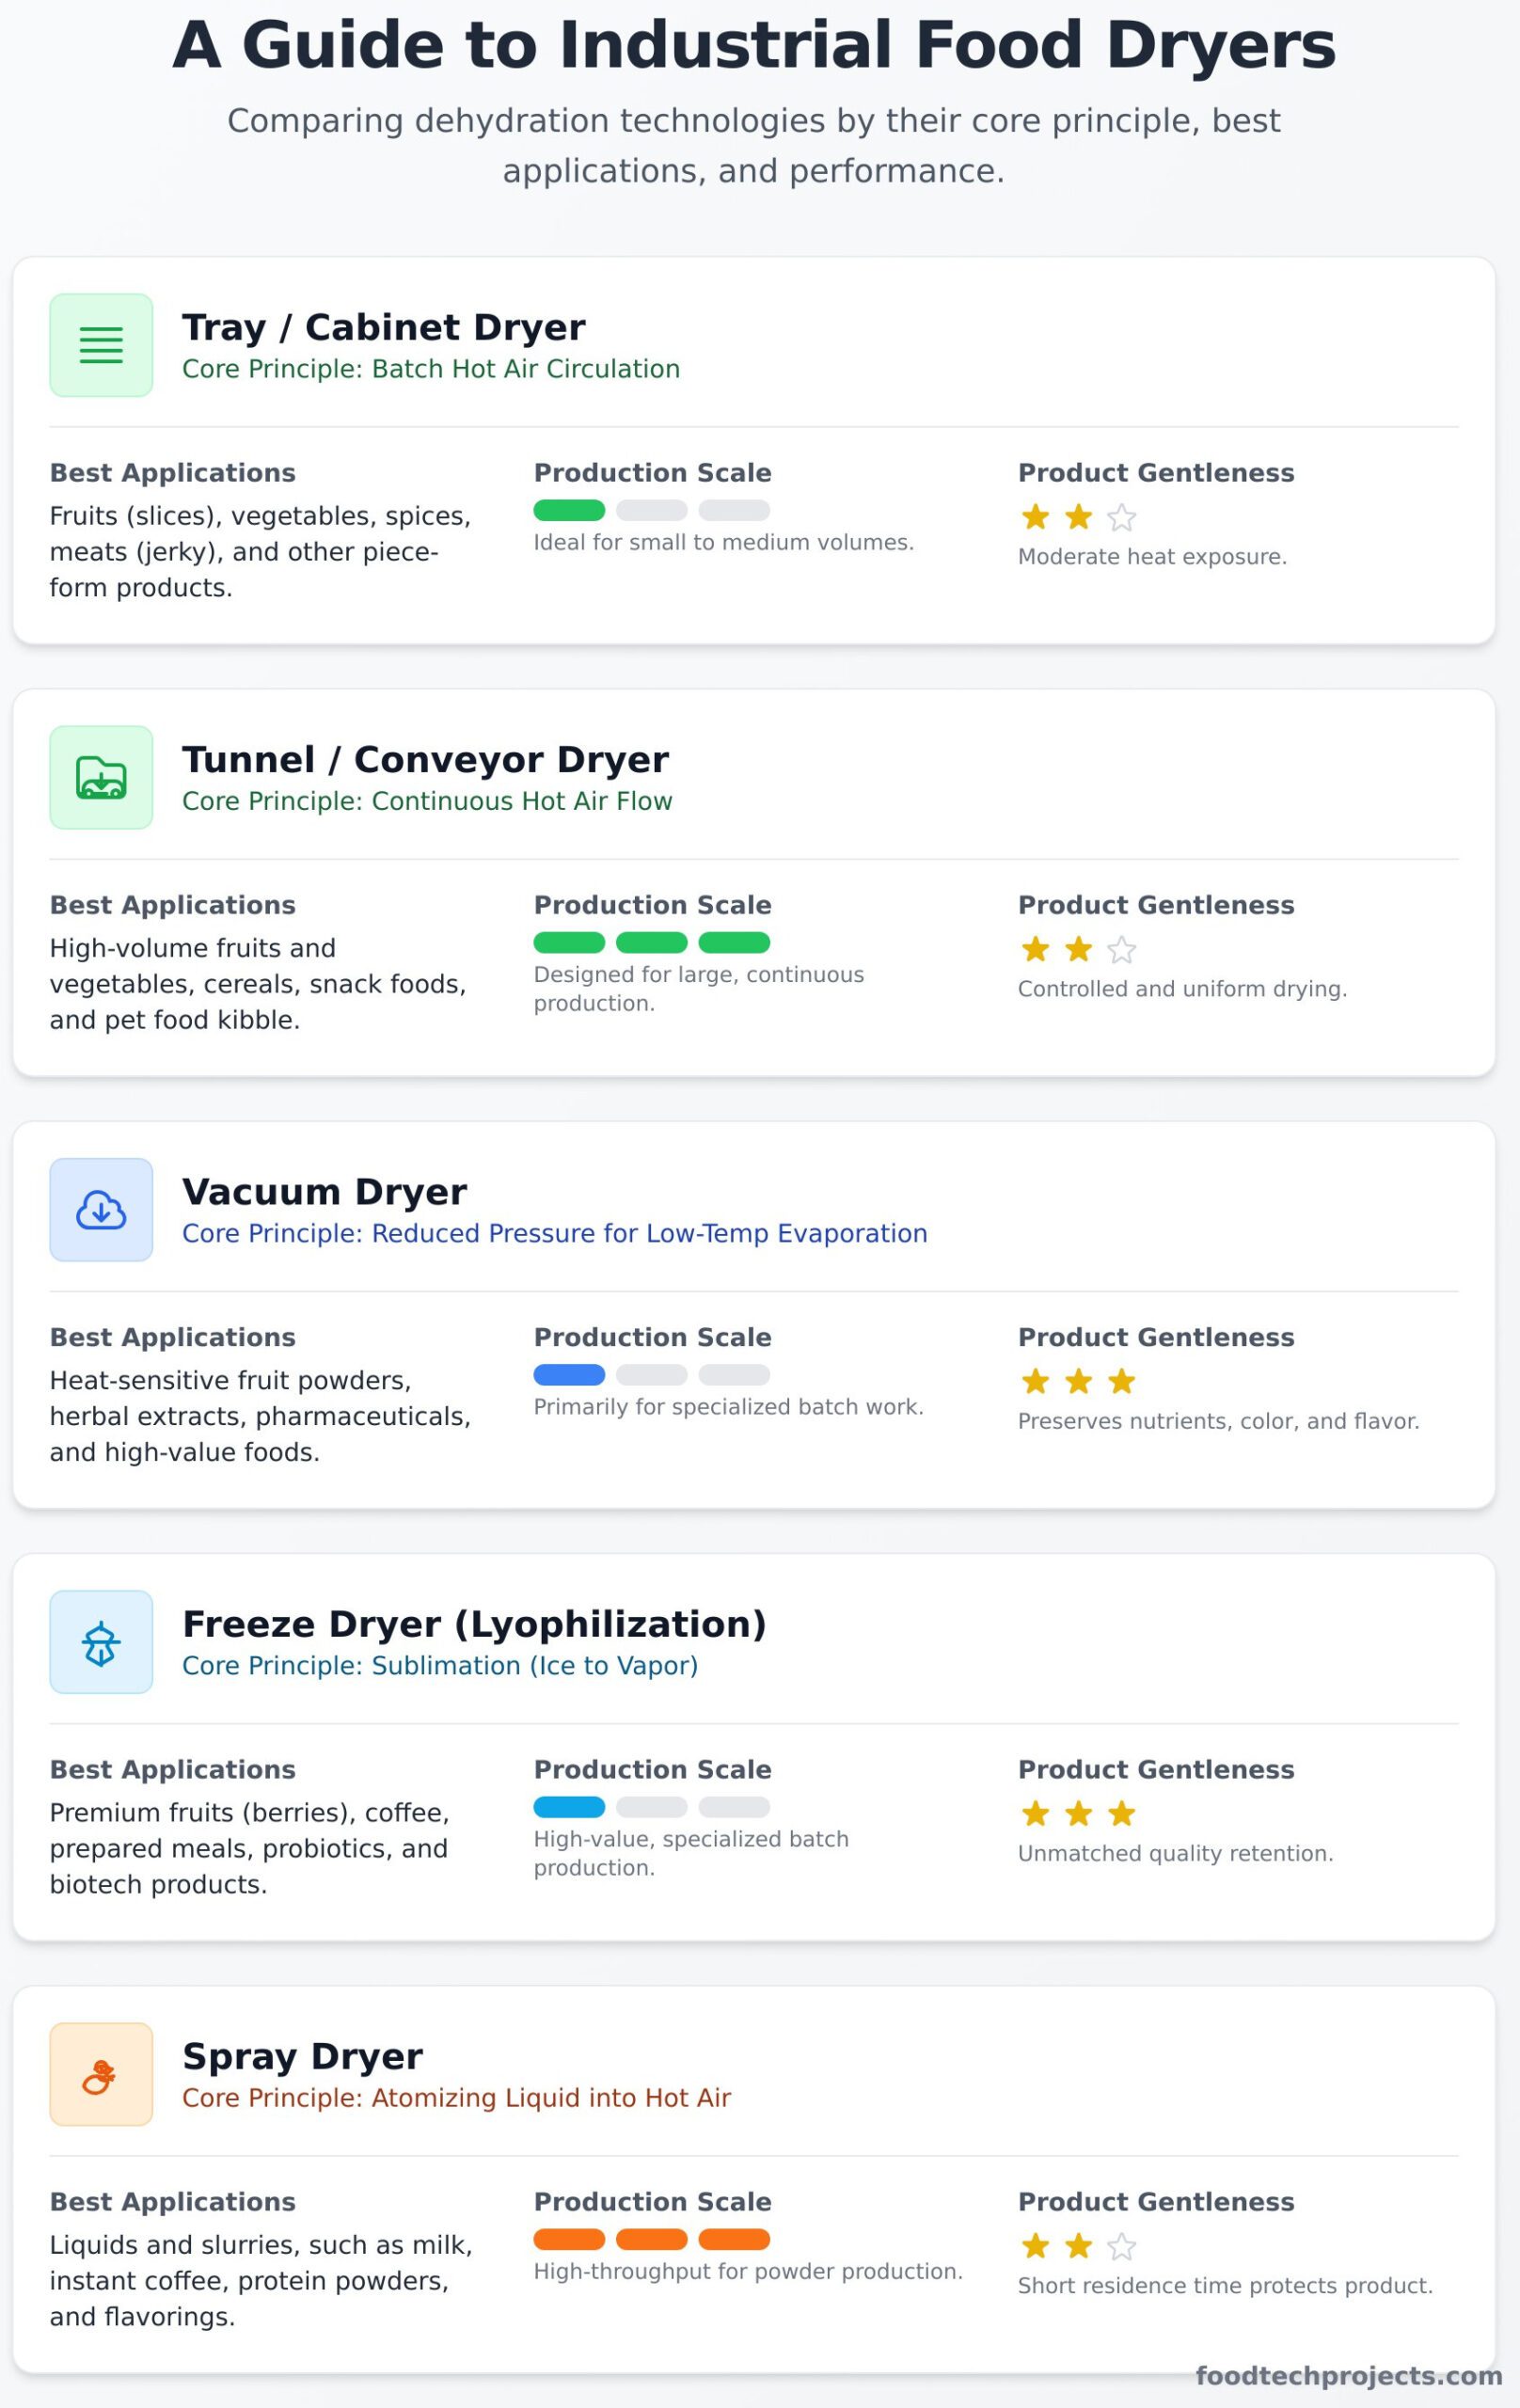The width and height of the screenshot is (1520, 2408).
Task: Click the Vacuum Dryer cloud download icon
Action: point(101,1210)
